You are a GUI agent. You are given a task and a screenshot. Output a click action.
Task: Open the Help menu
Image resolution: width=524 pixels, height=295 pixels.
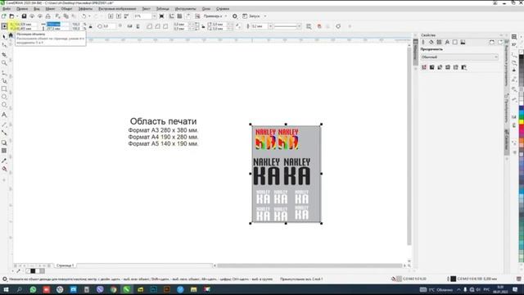pyautogui.click(x=223, y=9)
